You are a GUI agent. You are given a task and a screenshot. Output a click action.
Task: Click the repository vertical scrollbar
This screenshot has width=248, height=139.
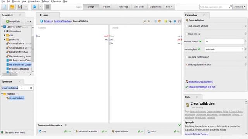coord(33,49)
